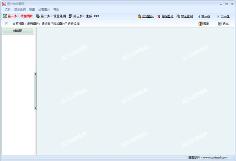Viewport: 236px width, 161px height.
Task: Select step one 第一步:添加图片 tab
Action: [x=18, y=16]
